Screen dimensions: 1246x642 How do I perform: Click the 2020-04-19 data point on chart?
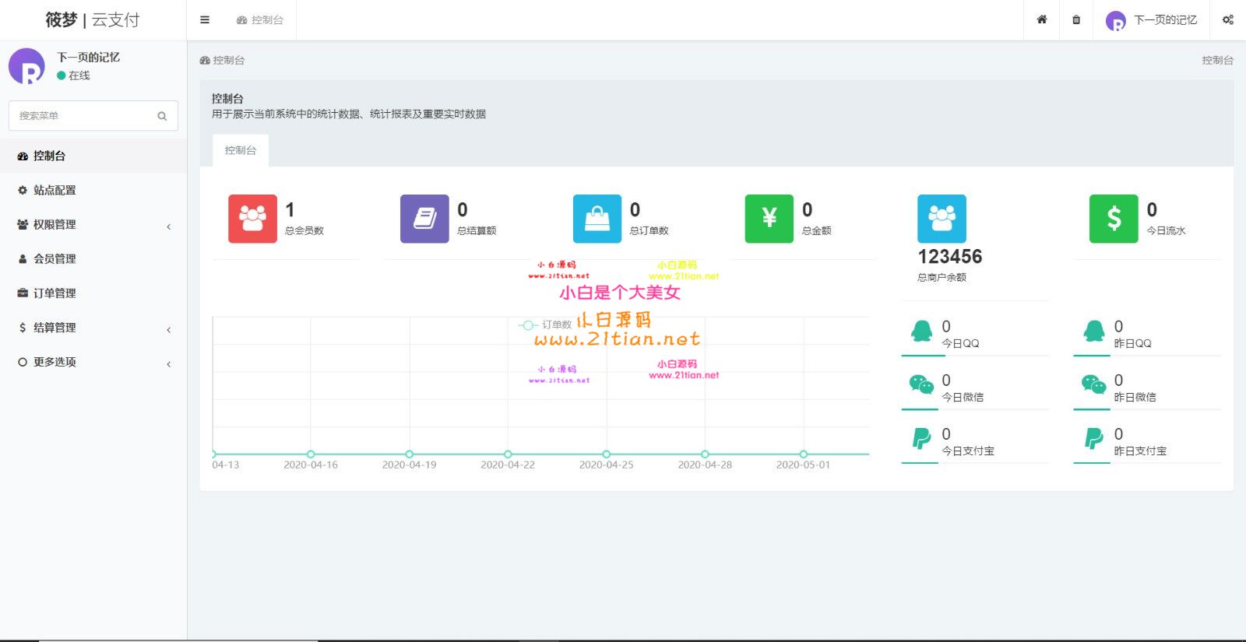[x=410, y=454]
